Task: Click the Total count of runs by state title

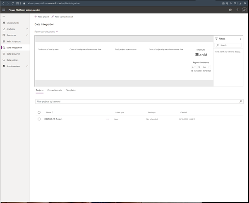Action: pos(48,49)
